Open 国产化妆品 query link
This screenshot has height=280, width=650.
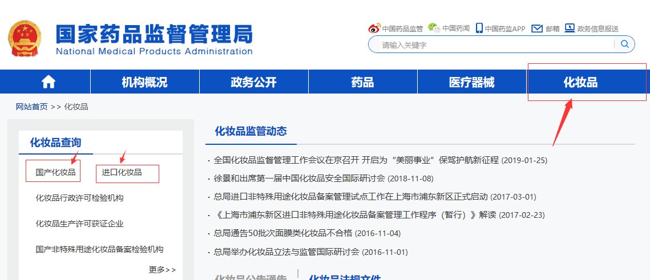pyautogui.click(x=55, y=172)
